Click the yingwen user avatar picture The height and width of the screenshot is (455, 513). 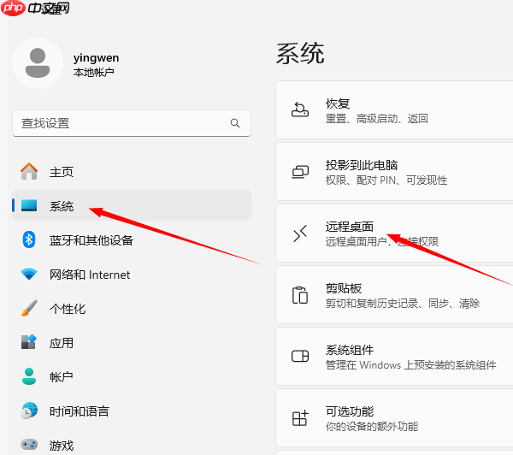38,63
